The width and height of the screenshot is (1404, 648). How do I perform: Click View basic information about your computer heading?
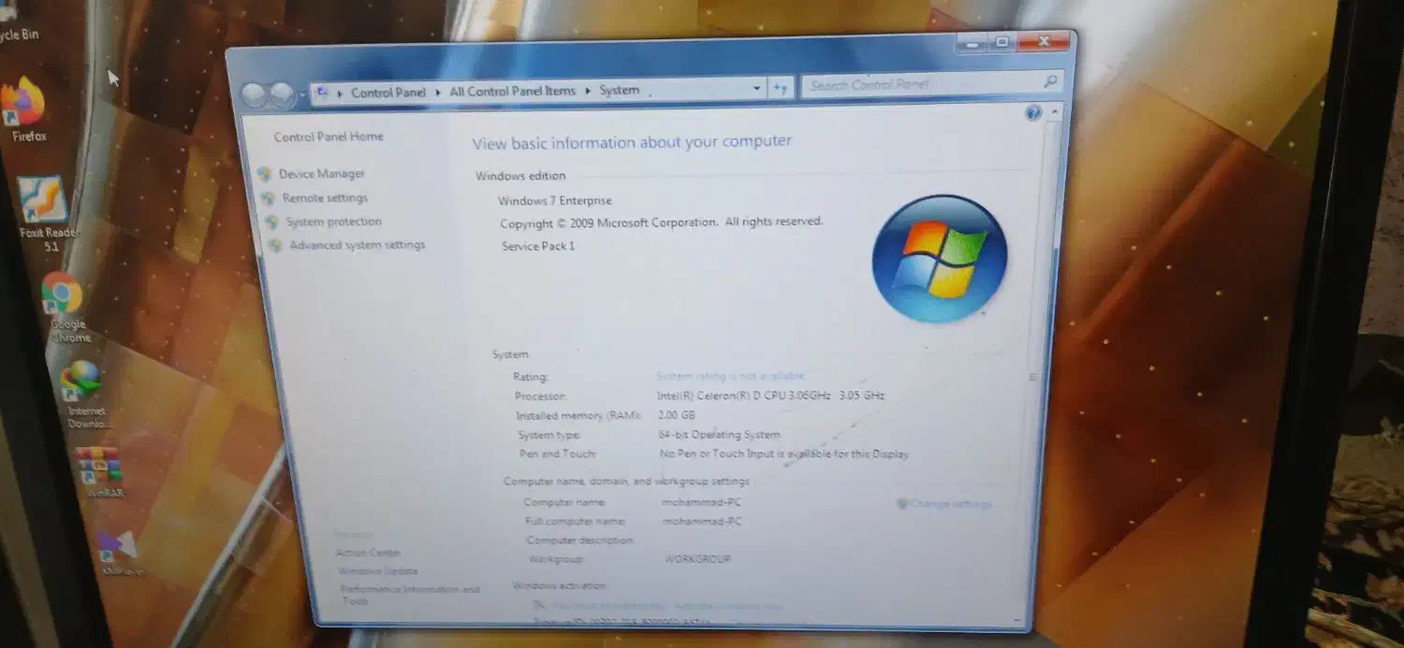point(632,142)
